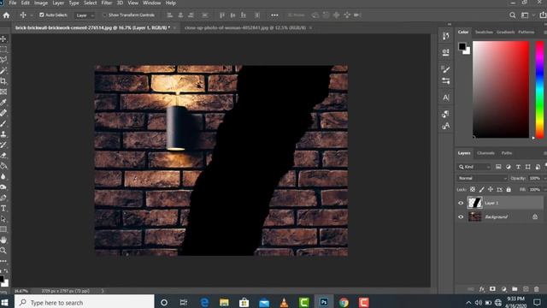The image size is (547, 308).
Task: Toggle the Auto-Select checkbox
Action: 42,15
